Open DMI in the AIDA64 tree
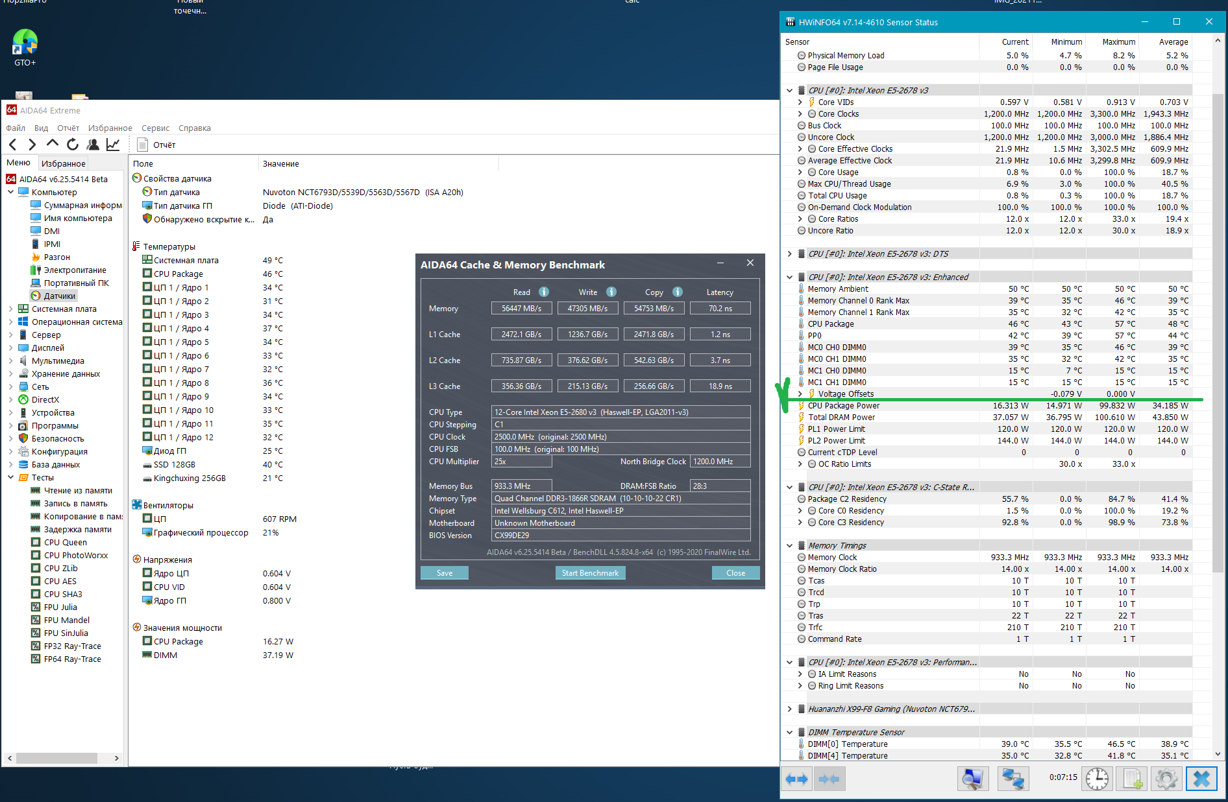 pyautogui.click(x=51, y=231)
